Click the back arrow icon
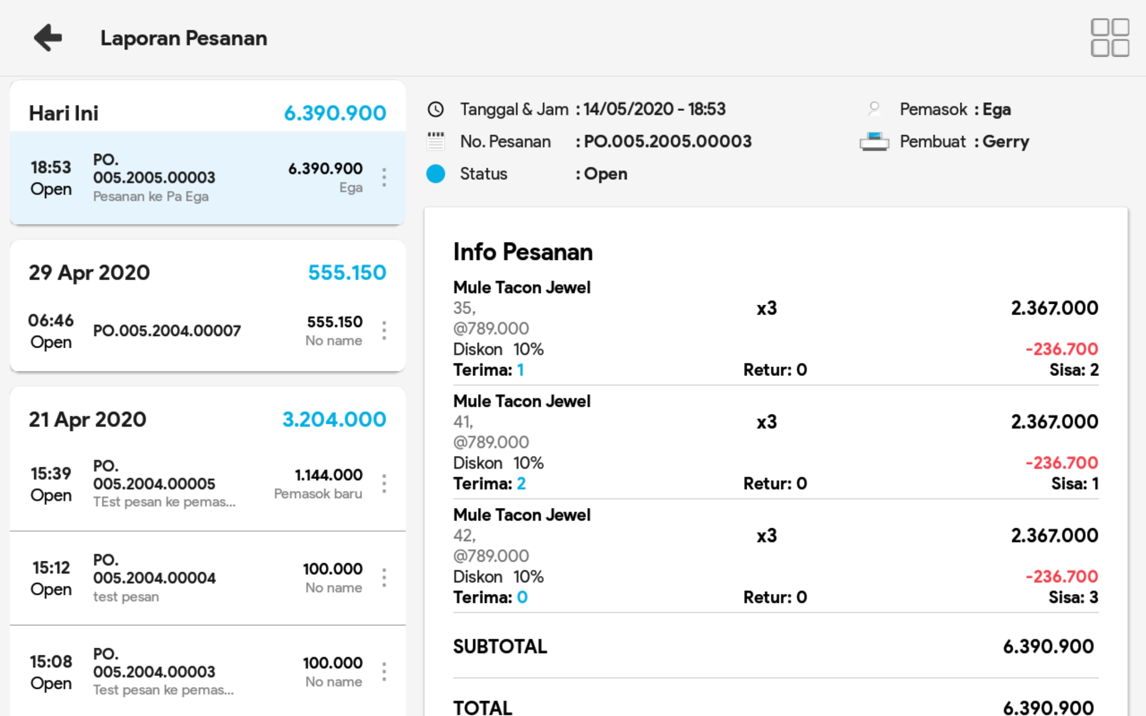Image resolution: width=1146 pixels, height=716 pixels. point(48,37)
